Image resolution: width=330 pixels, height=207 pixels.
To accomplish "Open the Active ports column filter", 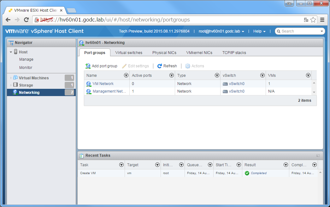I will click(172, 76).
